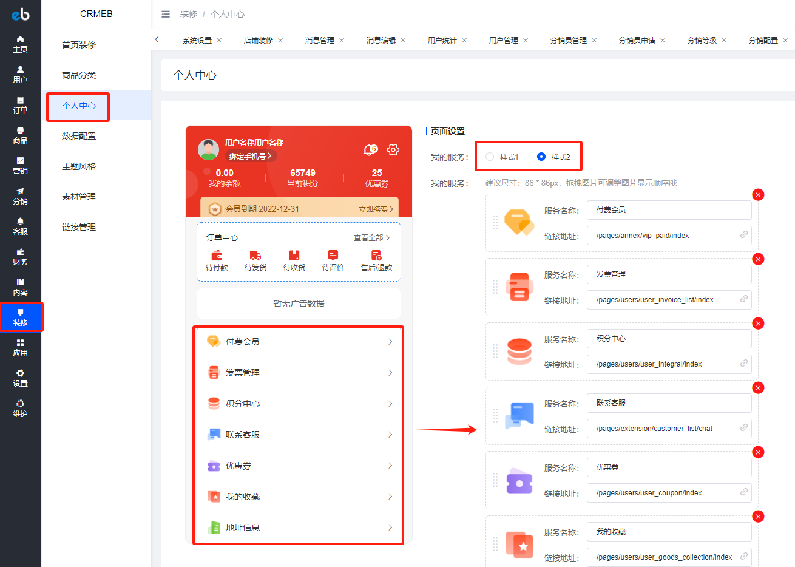The height and width of the screenshot is (567, 795).
Task: Open 商品分类 submenu item
Action: point(79,75)
